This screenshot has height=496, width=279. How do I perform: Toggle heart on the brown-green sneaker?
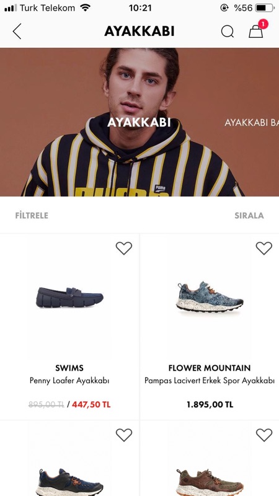coord(264,435)
